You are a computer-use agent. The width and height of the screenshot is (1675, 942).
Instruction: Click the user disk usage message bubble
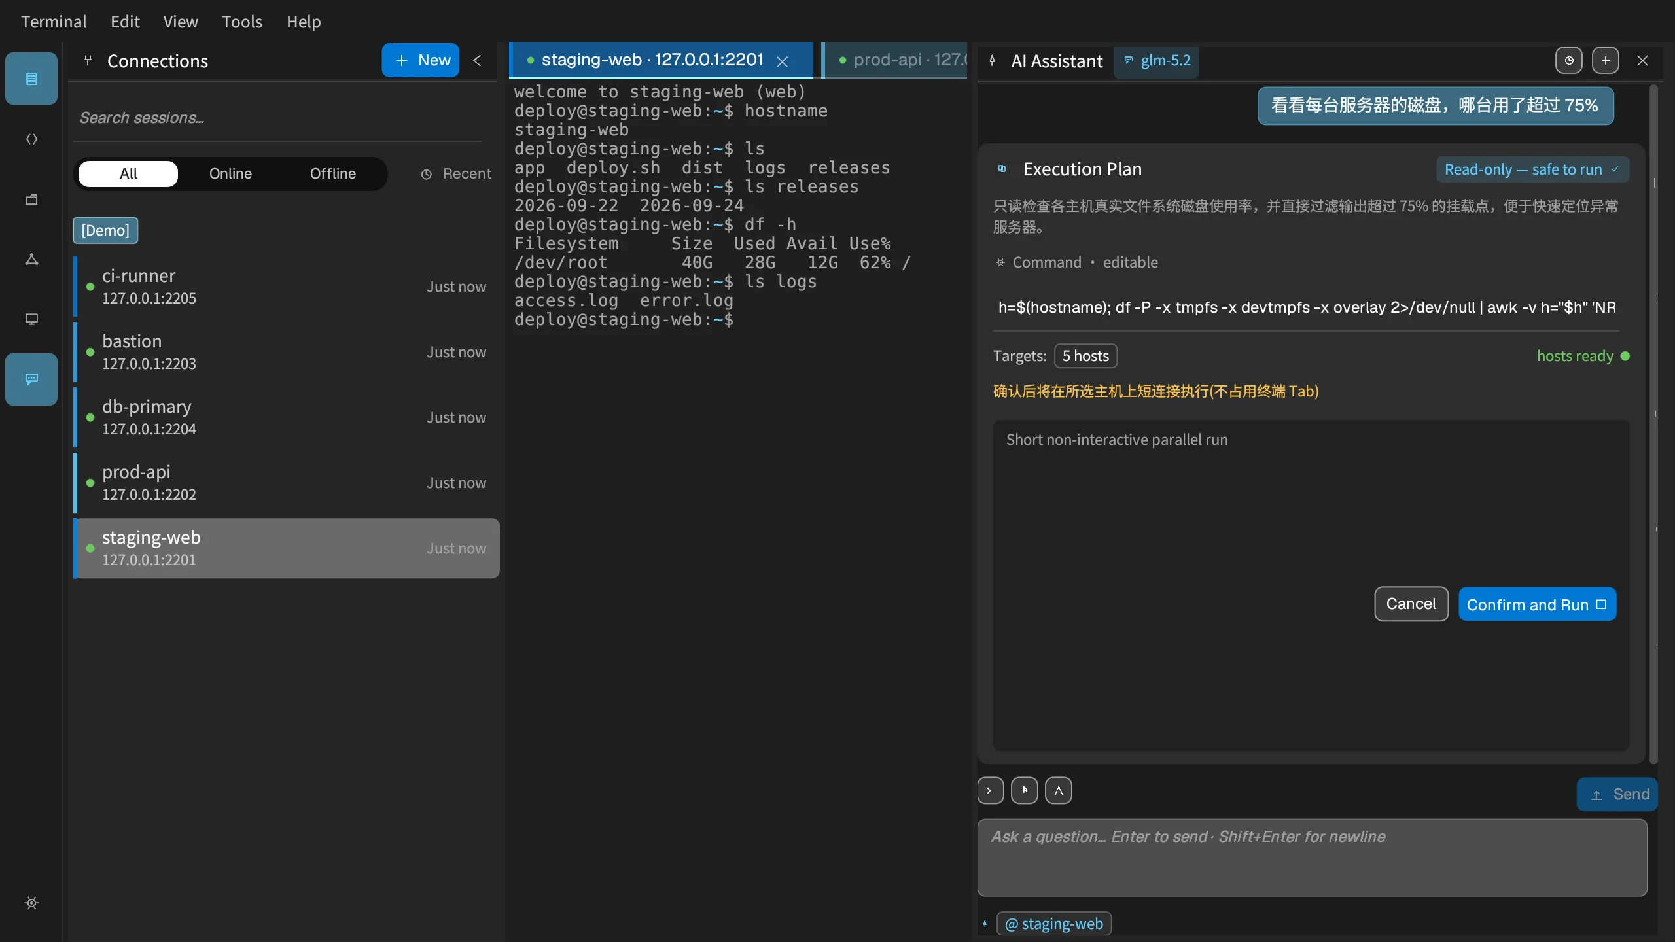[x=1436, y=105]
